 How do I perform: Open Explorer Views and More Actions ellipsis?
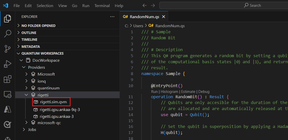(112, 17)
